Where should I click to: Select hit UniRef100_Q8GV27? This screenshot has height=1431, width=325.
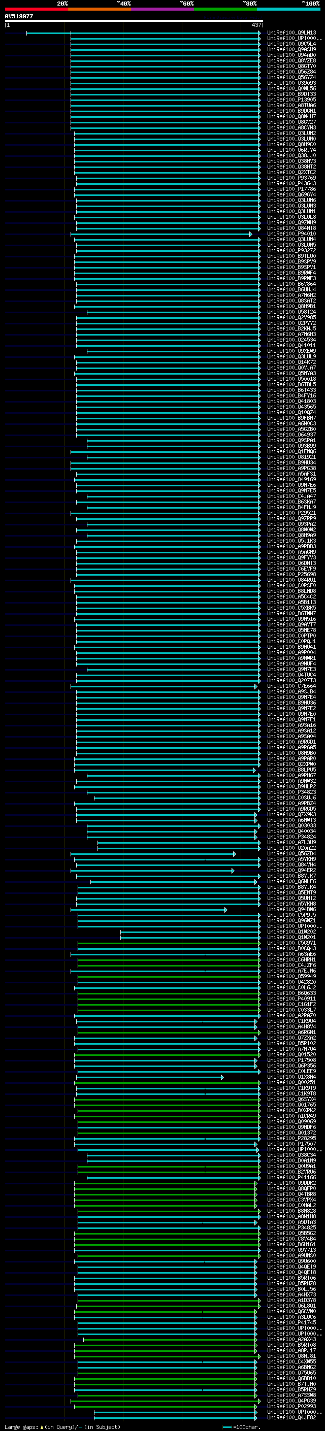click(x=291, y=122)
